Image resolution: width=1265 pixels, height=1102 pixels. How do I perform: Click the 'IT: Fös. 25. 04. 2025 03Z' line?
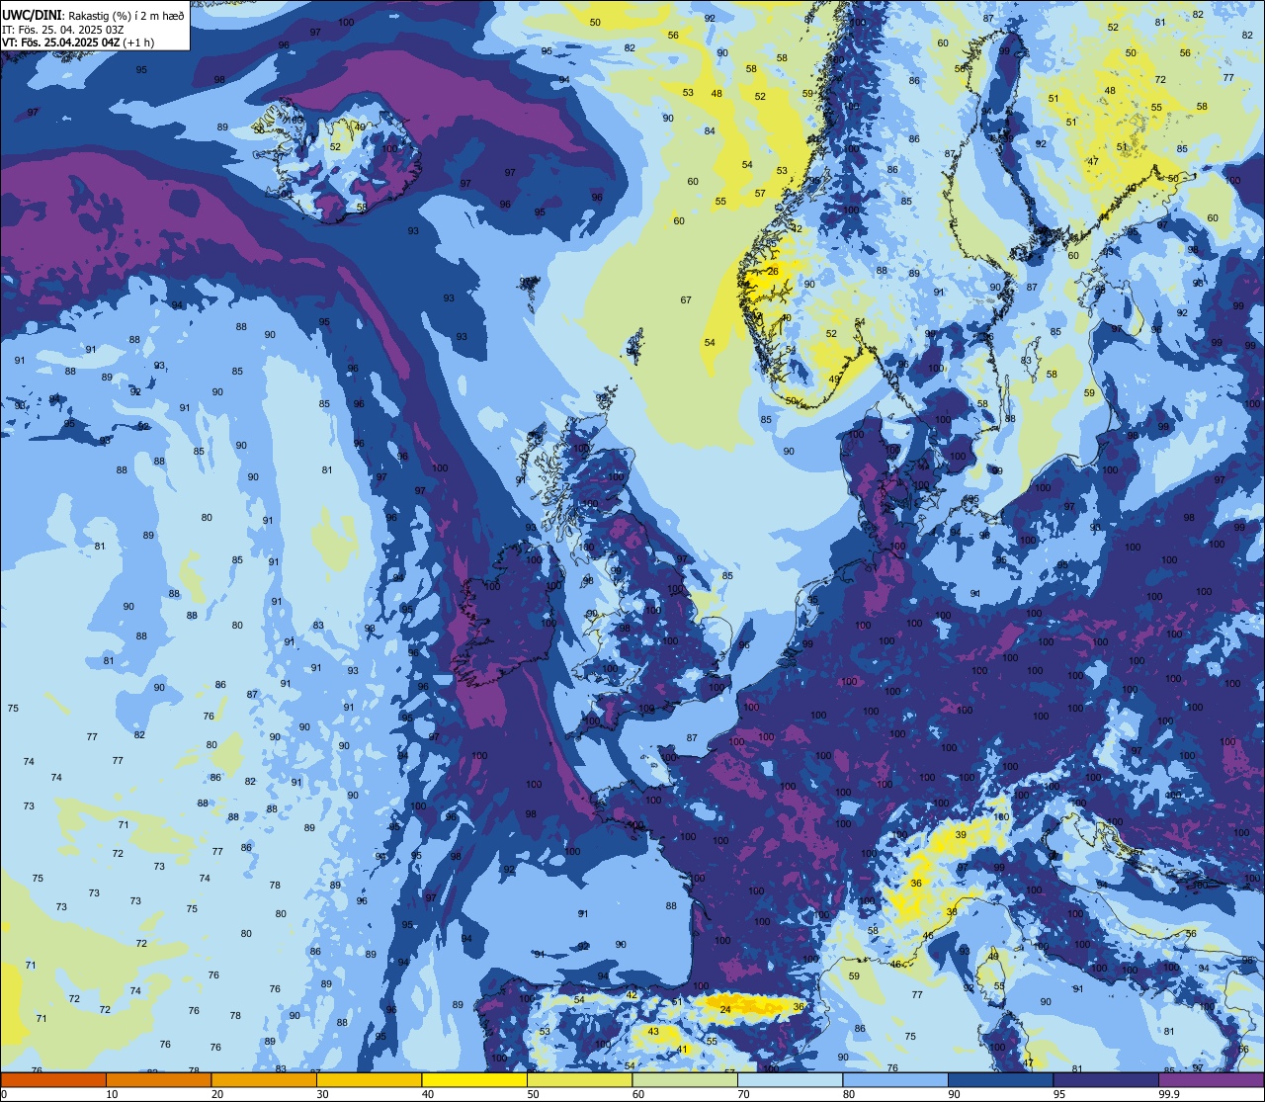63,30
